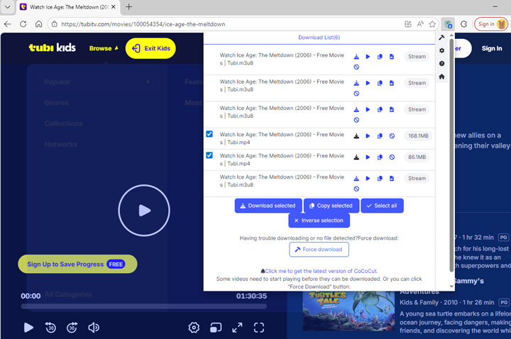Click the Download selected button
This screenshot has width=511, height=339.
point(268,206)
